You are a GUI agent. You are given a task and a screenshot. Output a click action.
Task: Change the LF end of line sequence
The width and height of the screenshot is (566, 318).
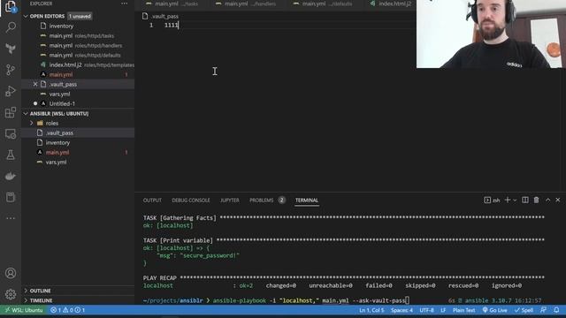pyautogui.click(x=443, y=310)
